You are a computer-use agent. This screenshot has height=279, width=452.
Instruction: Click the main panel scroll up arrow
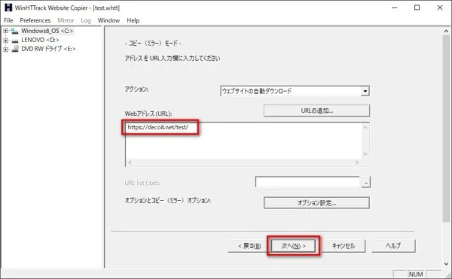[x=446, y=31]
